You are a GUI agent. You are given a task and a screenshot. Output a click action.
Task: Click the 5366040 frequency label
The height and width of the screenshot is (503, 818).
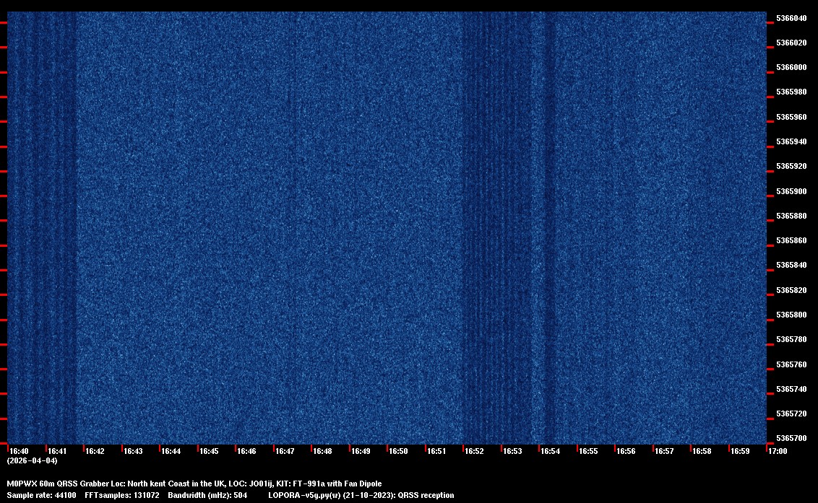pyautogui.click(x=791, y=18)
